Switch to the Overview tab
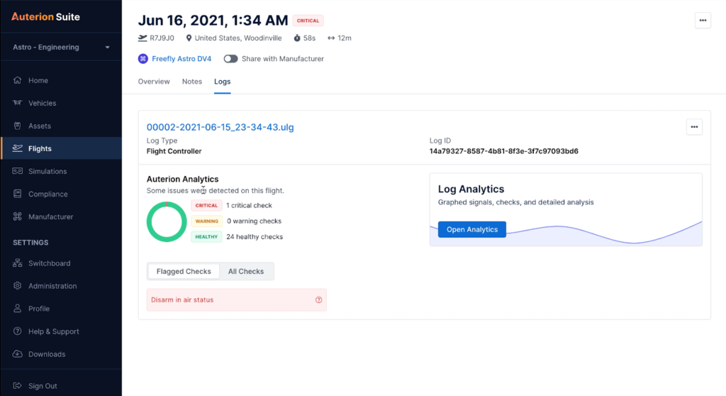The image size is (726, 396). 154,82
